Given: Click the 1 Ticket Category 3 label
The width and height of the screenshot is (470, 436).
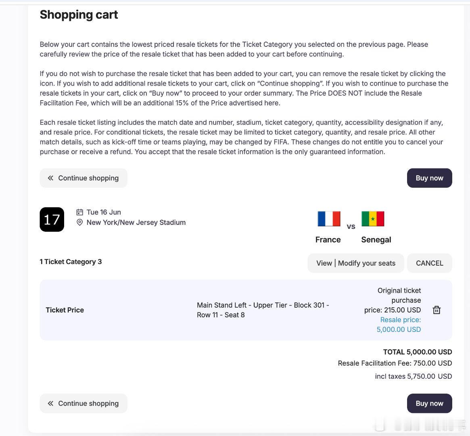Looking at the screenshot, I should click(x=71, y=262).
